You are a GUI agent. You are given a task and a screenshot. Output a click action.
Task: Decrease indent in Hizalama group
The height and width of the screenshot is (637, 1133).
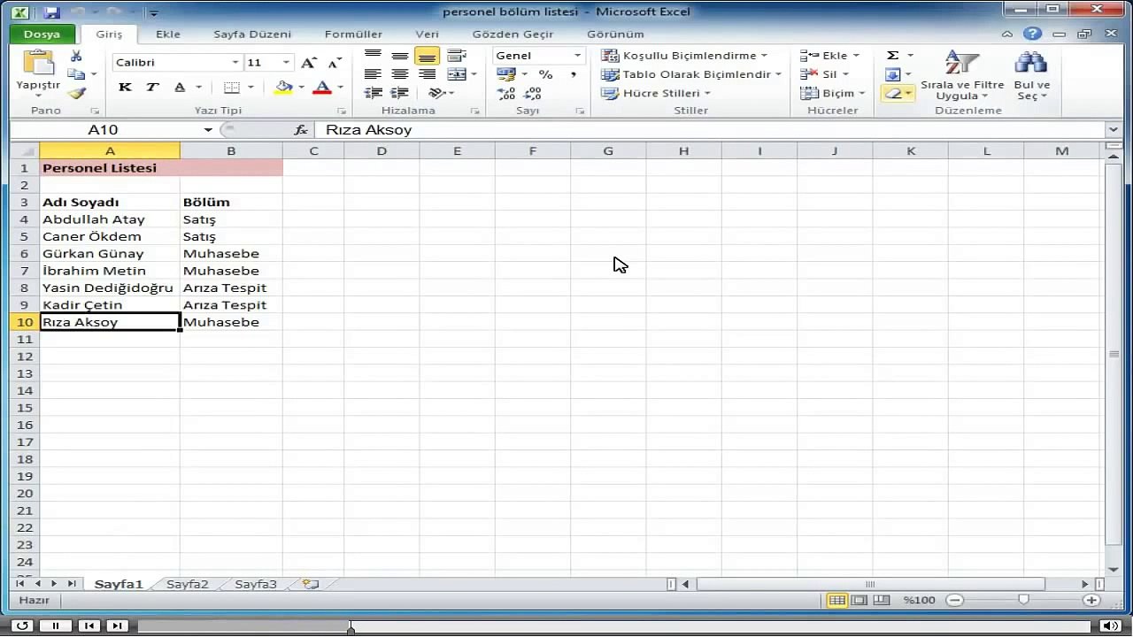[373, 93]
